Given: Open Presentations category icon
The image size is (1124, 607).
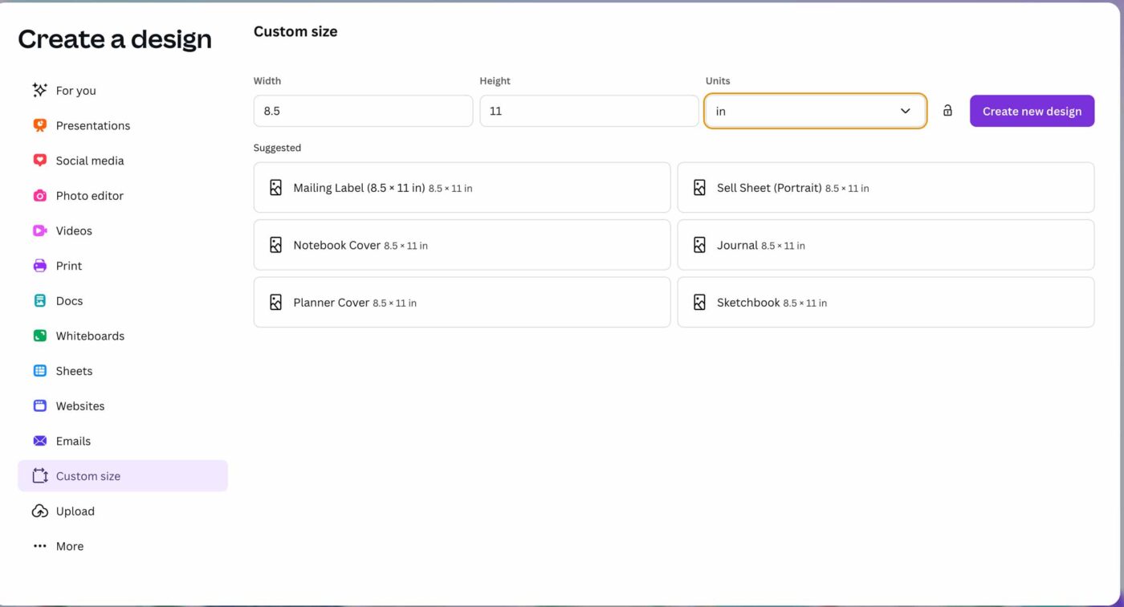Looking at the screenshot, I should point(39,125).
